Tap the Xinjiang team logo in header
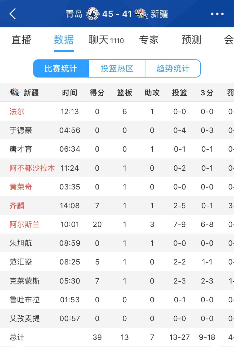 tap(141, 14)
